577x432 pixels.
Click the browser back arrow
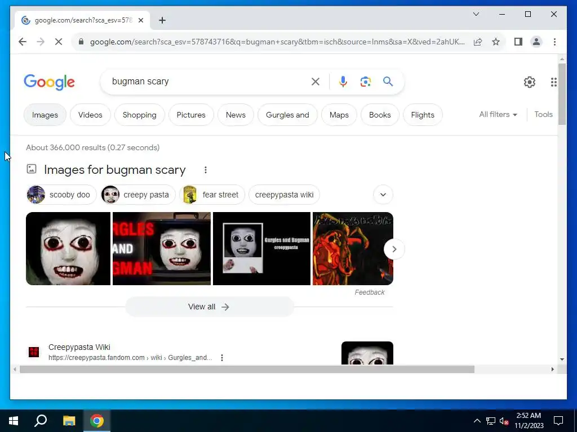[x=23, y=42]
